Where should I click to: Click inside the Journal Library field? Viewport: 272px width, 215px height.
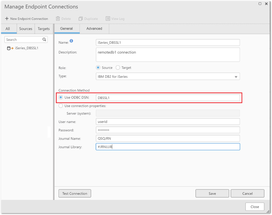pos(167,147)
